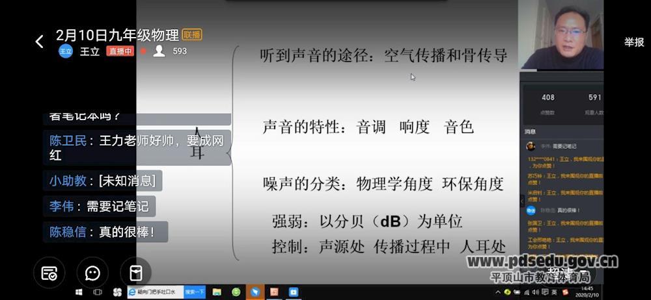Select the 联播 tag beside the title
This screenshot has height=300, width=651.
[x=192, y=34]
